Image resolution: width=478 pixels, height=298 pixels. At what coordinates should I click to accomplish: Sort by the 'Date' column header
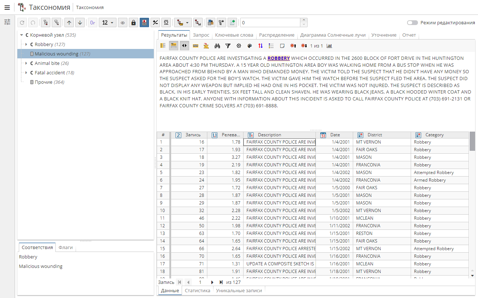[x=335, y=135]
